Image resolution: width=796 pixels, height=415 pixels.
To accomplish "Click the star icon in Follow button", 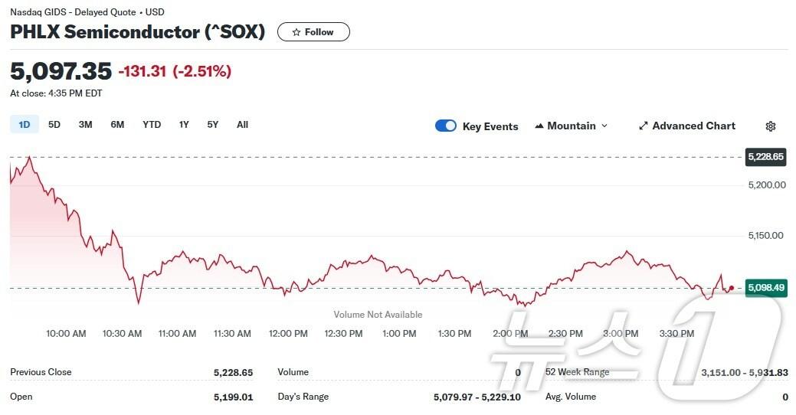I will click(296, 32).
